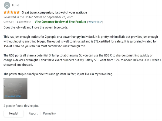
Task: Select the 'Color: White' label
Action: tap(24, 22)
